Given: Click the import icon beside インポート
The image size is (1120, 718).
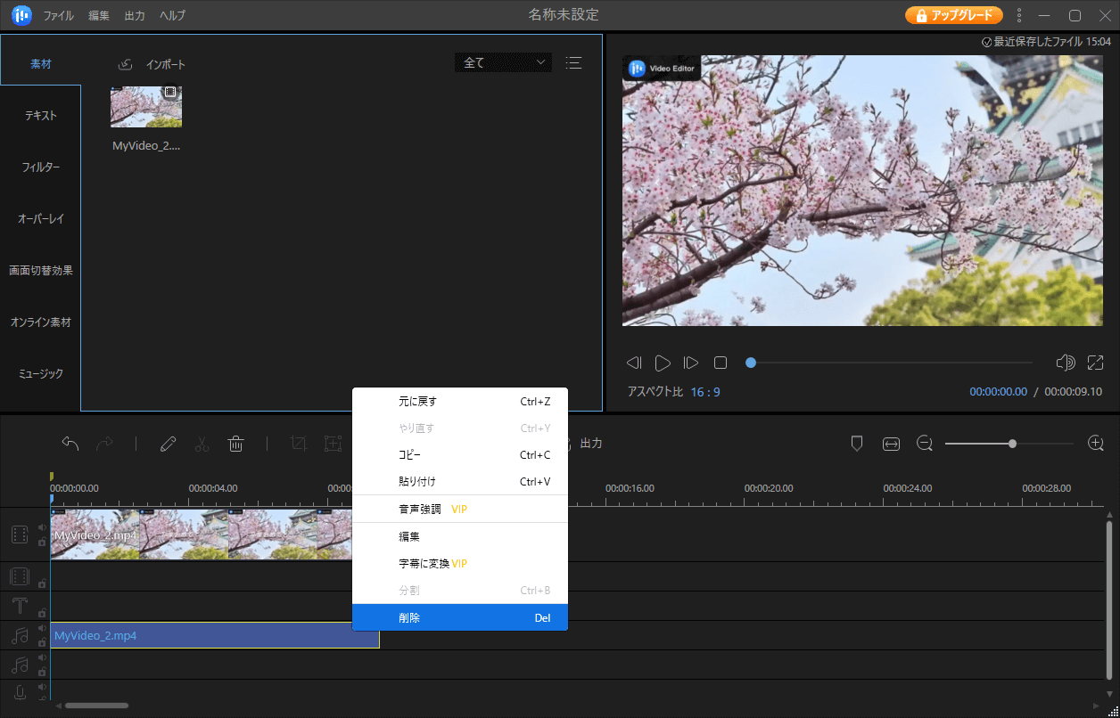Looking at the screenshot, I should 126,64.
